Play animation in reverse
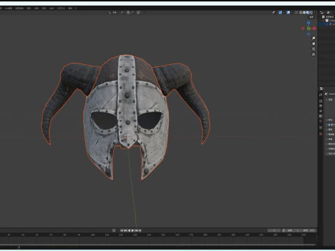The image size is (335, 251). (129, 230)
